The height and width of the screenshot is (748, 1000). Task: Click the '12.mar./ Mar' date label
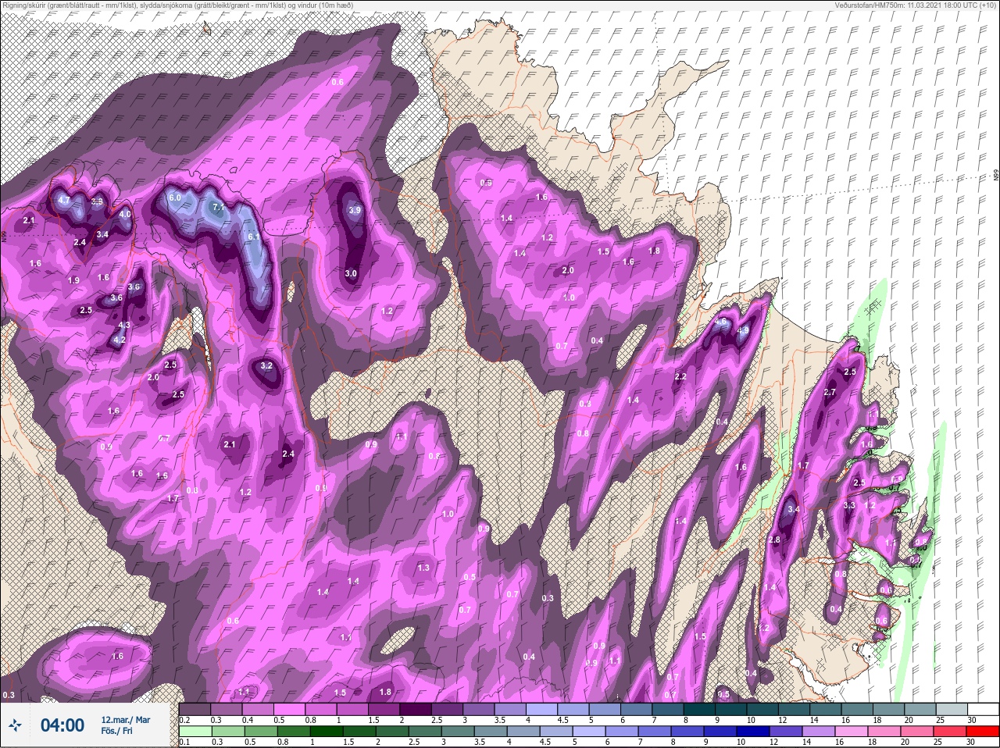pos(125,720)
